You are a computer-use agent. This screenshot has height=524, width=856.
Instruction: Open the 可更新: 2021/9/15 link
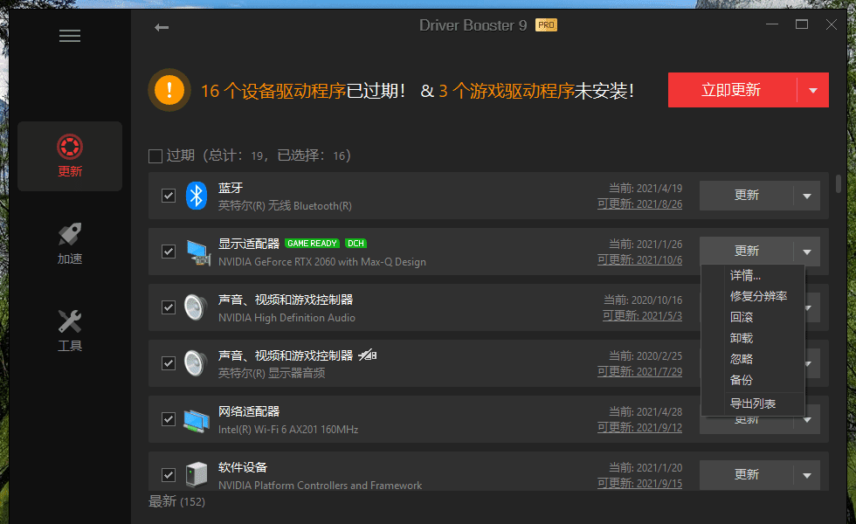click(639, 484)
